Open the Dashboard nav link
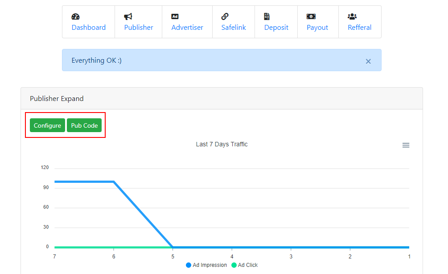The height and width of the screenshot is (274, 448). point(89,28)
